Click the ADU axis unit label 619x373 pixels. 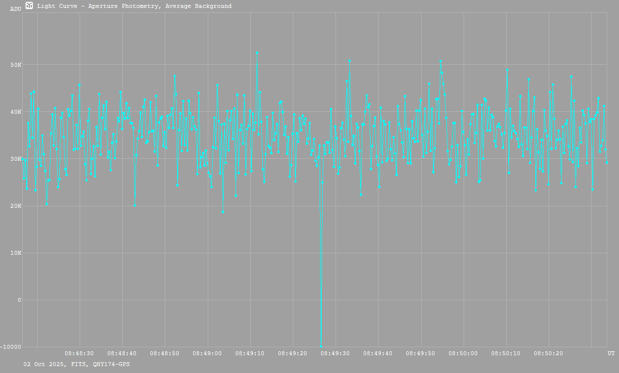15,9
